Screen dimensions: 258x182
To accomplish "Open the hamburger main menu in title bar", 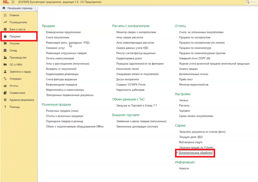I will 13,2.
